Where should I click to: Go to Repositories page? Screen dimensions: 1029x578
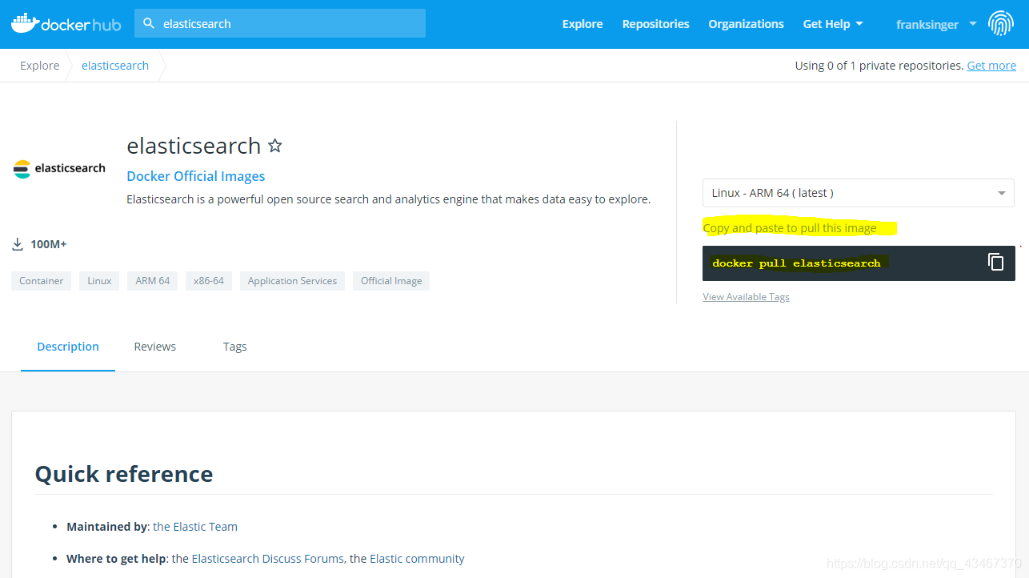coord(655,24)
